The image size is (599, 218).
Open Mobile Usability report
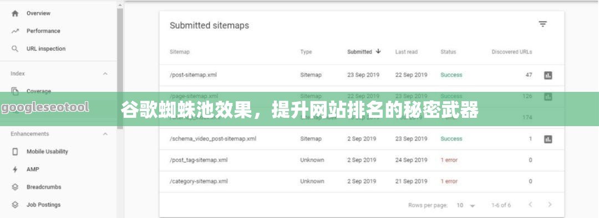(47, 152)
